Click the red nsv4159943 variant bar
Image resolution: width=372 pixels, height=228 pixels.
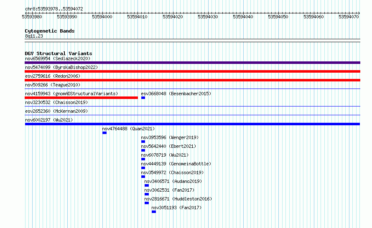click(81, 98)
